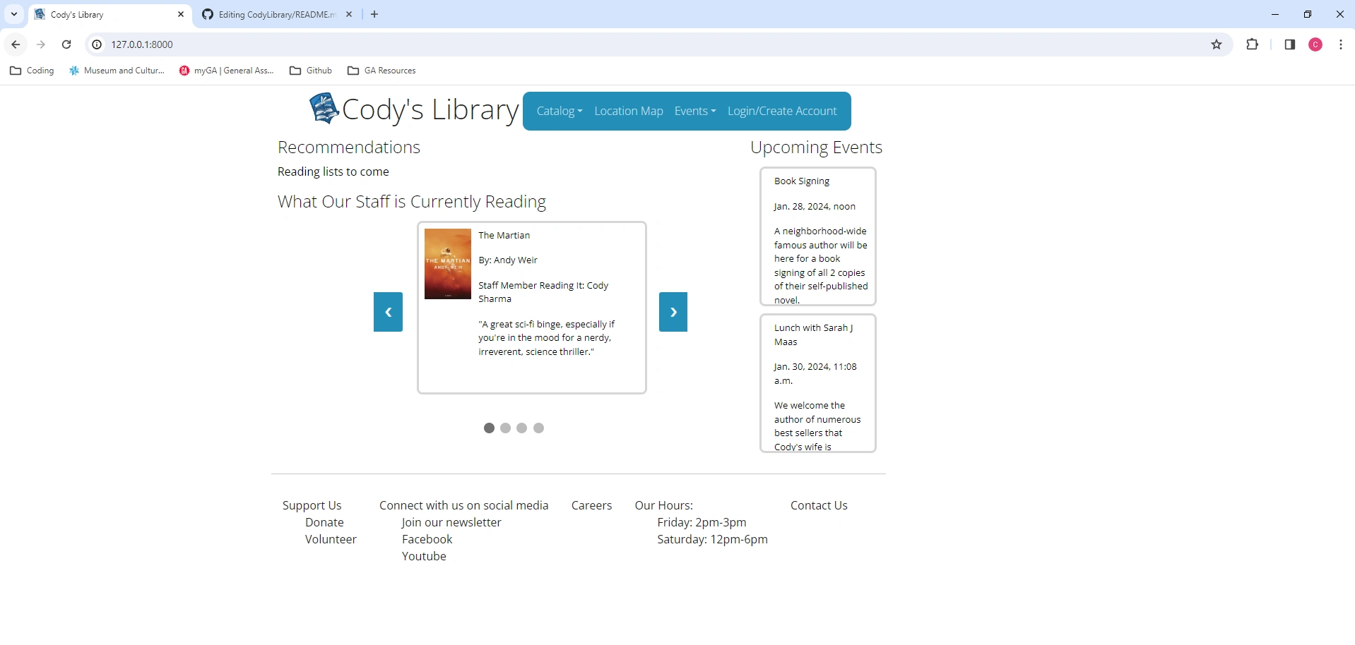Close the Editing CodyLibrary/README tab
Screen dimensions: 1355x645
click(349, 14)
